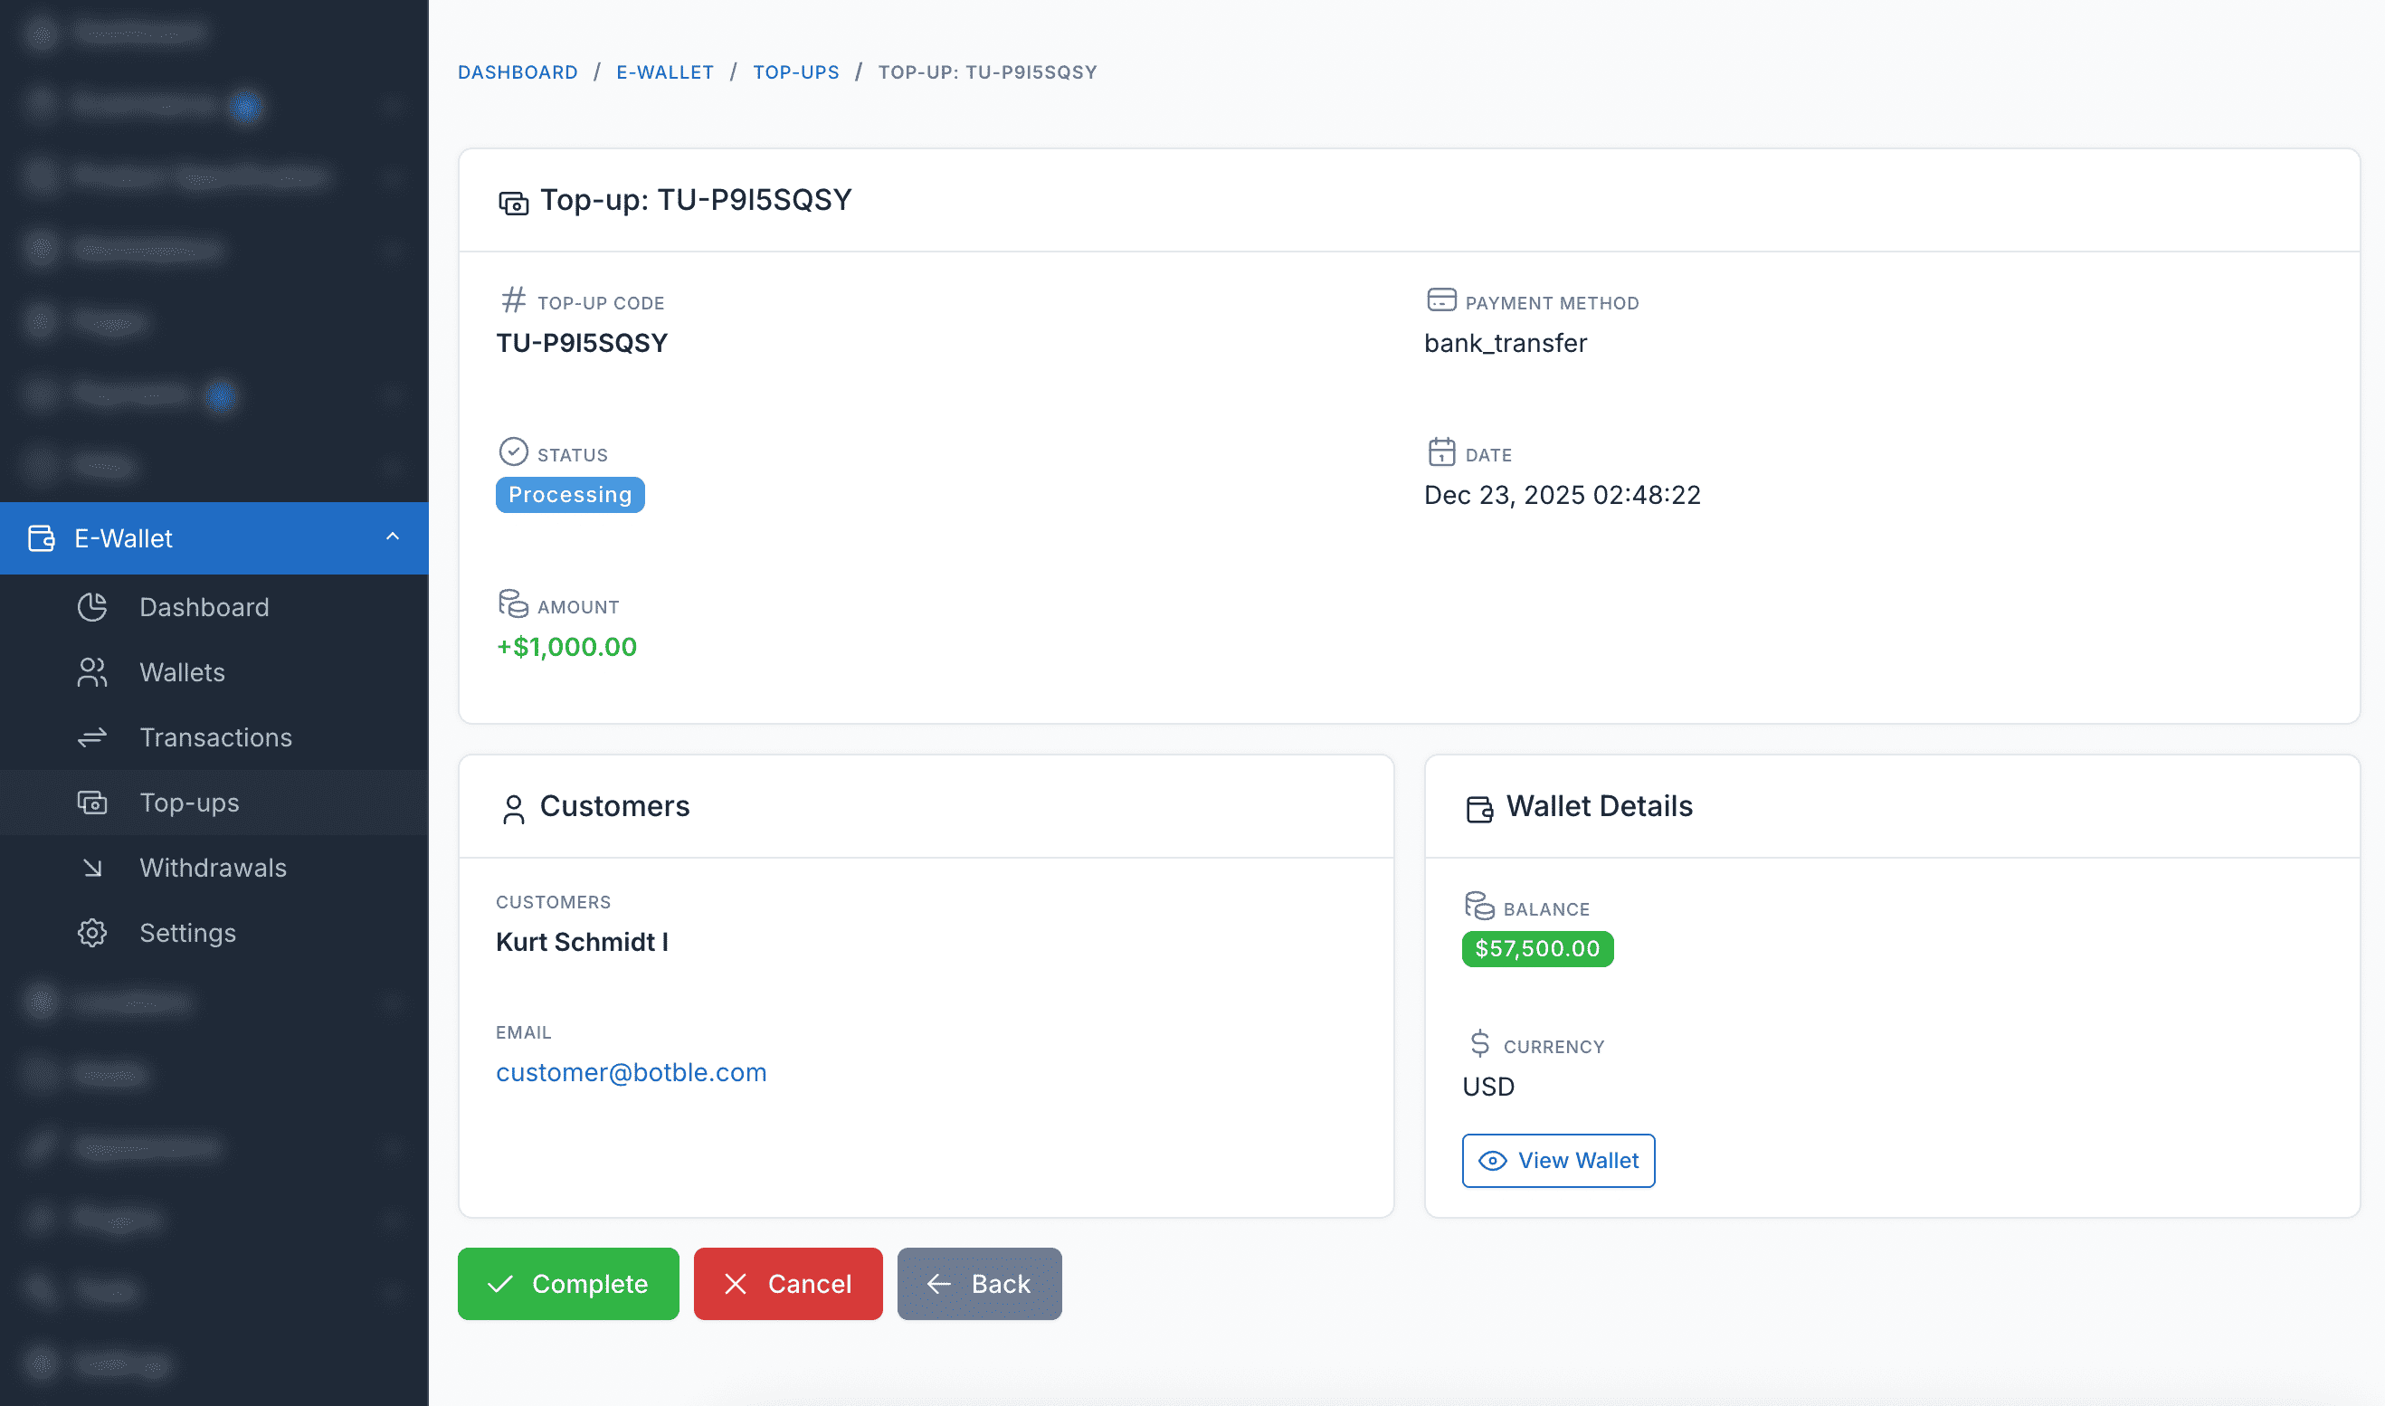Open DASHBOARD from the breadcrumb
This screenshot has width=2385, height=1406.
pyautogui.click(x=518, y=71)
